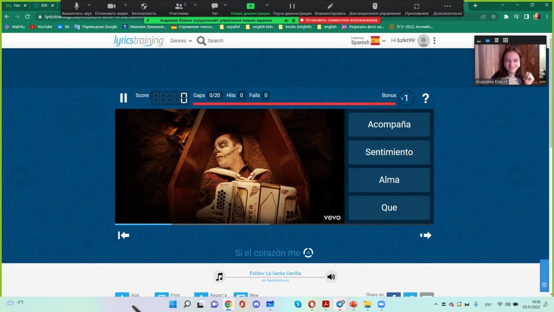Show hidden tray icons chevron
Viewport: 554px width, 312px height.
436,304
